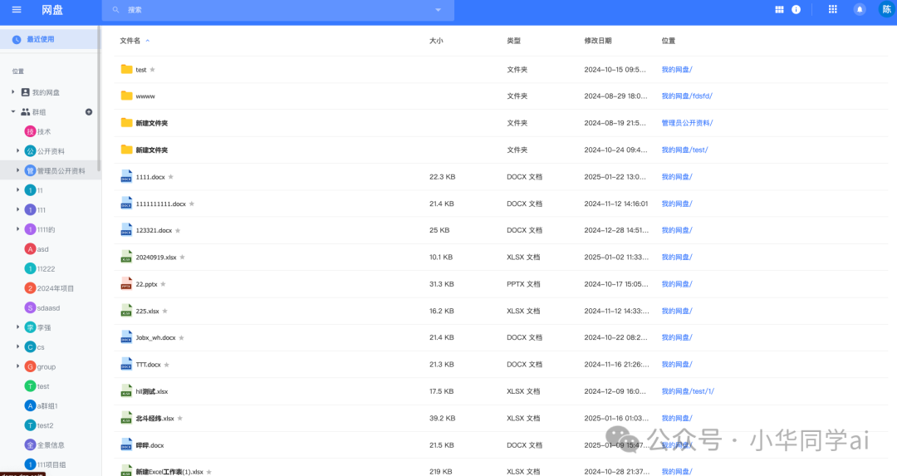
Task: Open location link 我的网盘/fdsfd/
Action: tap(686, 96)
